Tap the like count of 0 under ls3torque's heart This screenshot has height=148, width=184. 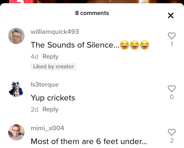172,97
